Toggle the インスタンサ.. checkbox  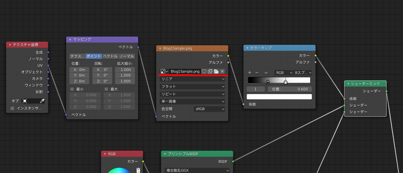(x=12, y=108)
